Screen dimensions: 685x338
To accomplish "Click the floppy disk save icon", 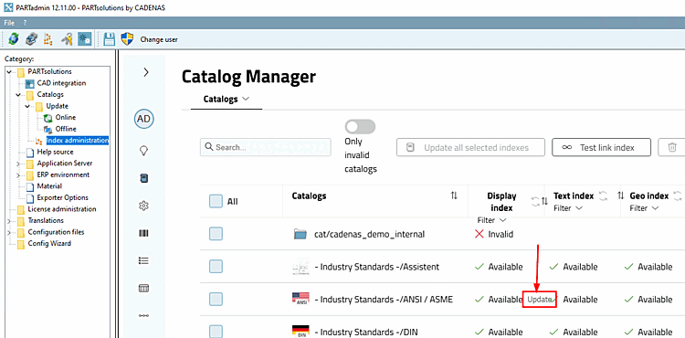I will coord(109,39).
